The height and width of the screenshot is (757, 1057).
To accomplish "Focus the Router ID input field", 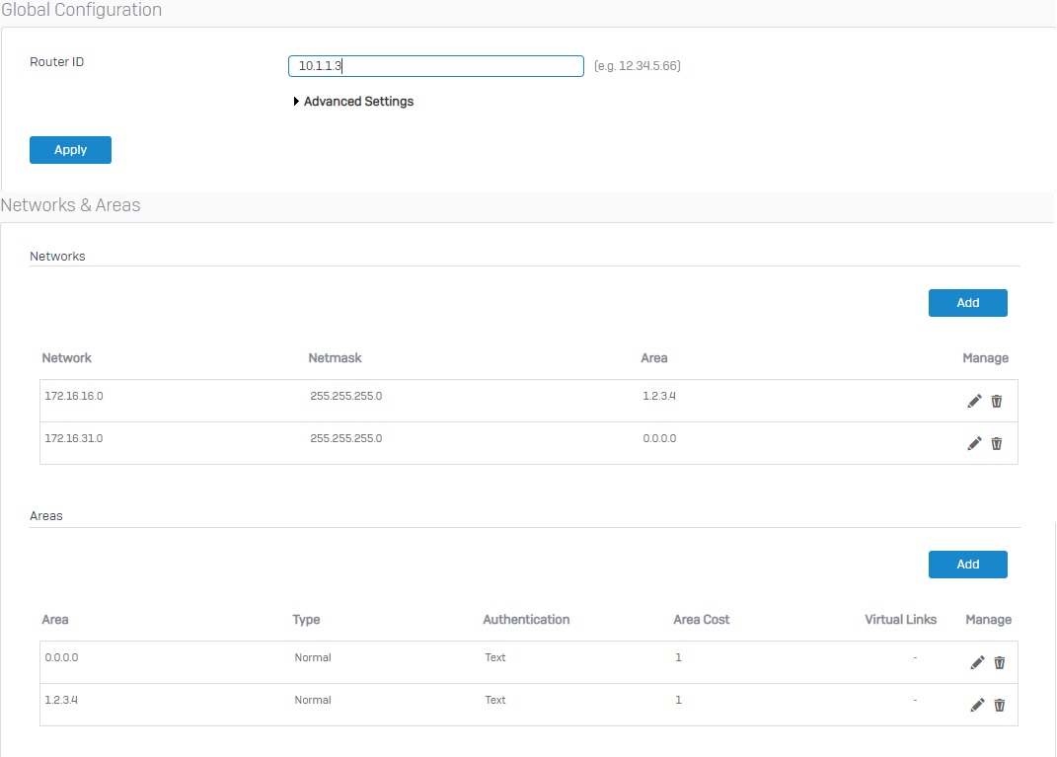I will [x=436, y=66].
